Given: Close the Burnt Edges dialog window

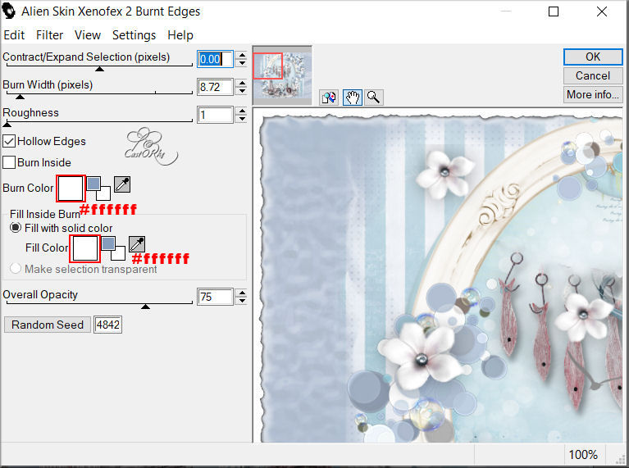Looking at the screenshot, I should click(x=602, y=11).
